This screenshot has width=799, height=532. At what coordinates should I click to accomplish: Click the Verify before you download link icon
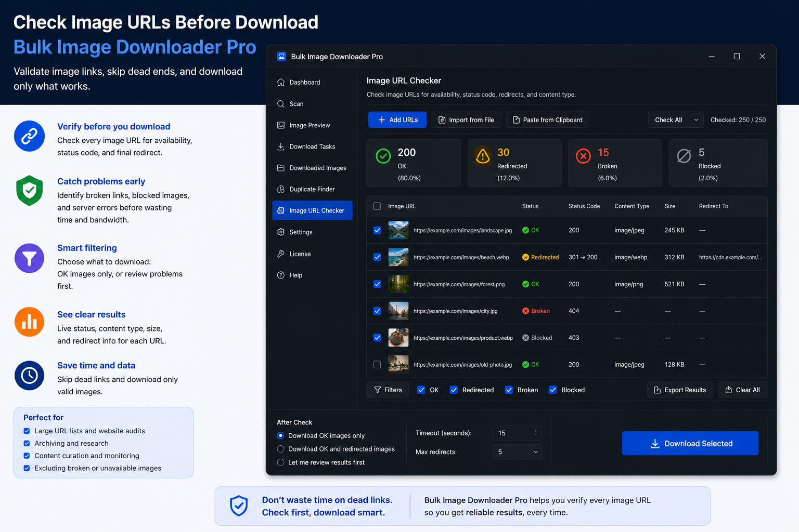click(x=30, y=136)
